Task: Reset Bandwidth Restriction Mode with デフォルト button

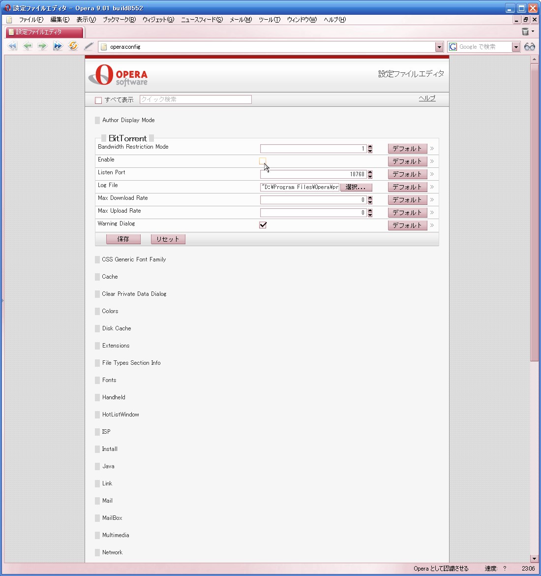Action: coord(407,148)
